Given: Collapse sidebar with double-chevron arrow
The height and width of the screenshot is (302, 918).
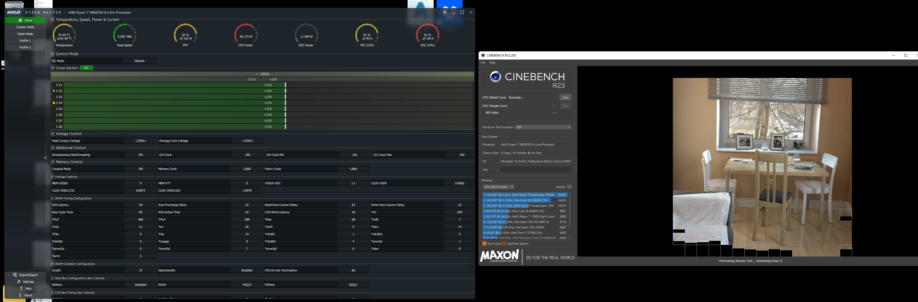Looking at the screenshot, I should click(46, 157).
